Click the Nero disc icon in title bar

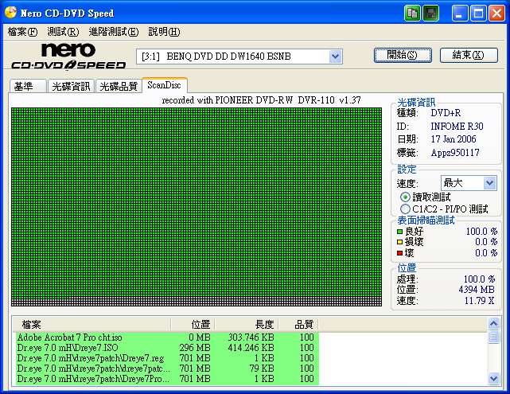10,13
